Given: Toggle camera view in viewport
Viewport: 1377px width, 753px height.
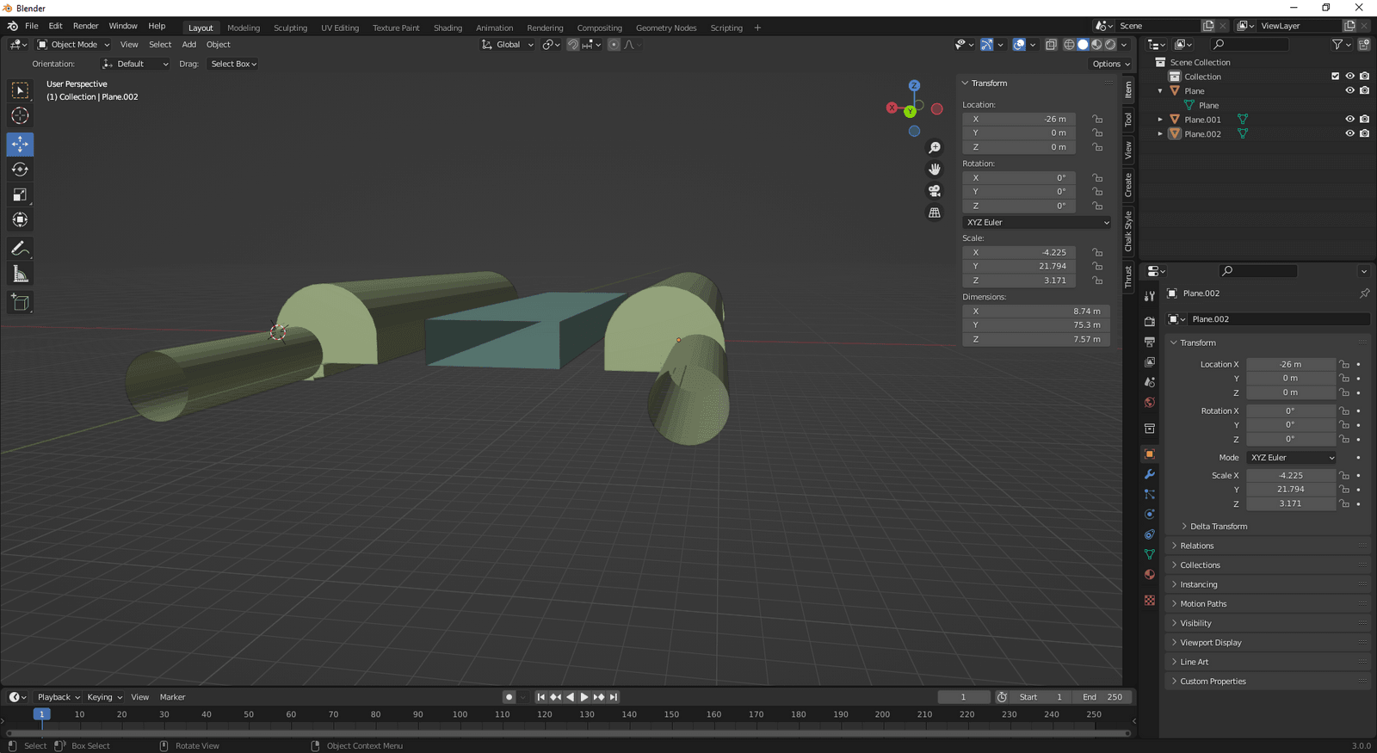Looking at the screenshot, I should pos(935,191).
